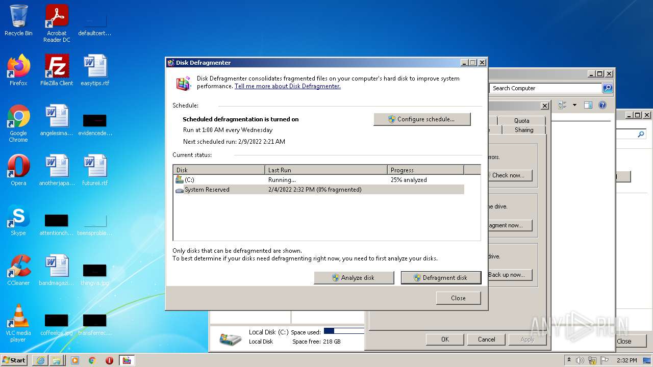The image size is (653, 367).
Task: Switch to the Quota tab
Action: 521,121
